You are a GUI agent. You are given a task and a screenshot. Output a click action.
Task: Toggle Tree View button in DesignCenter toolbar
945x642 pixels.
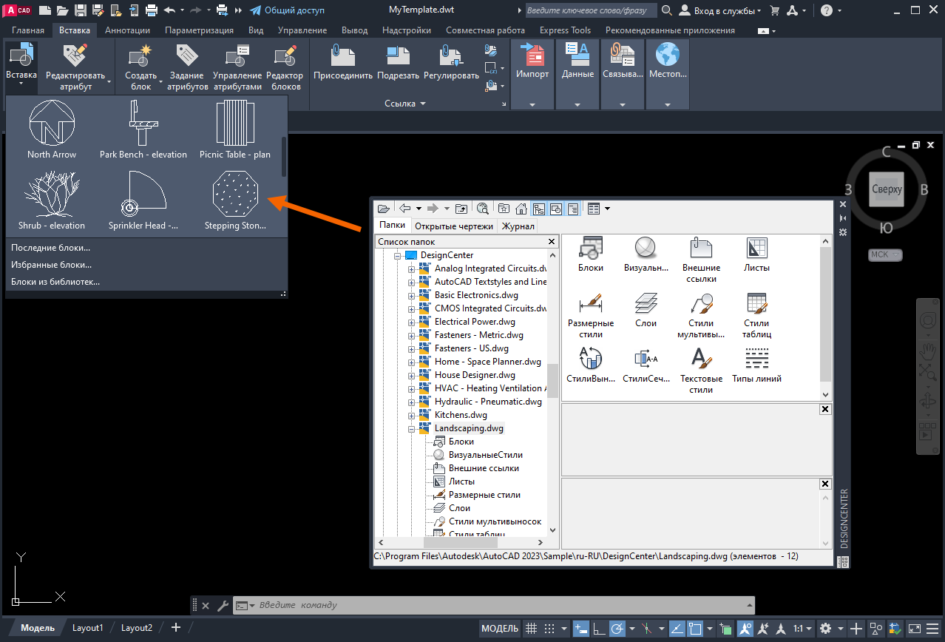click(539, 209)
